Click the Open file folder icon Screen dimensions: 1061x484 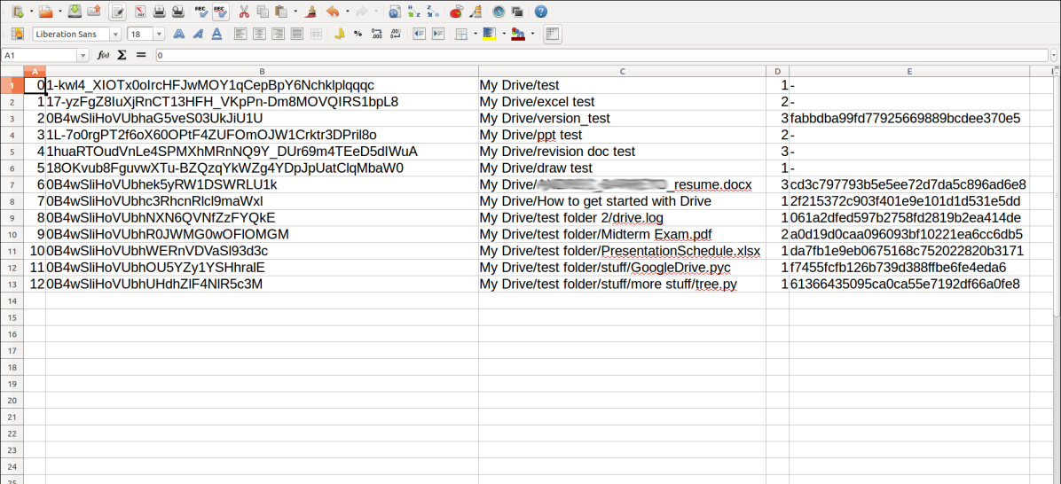tap(45, 12)
